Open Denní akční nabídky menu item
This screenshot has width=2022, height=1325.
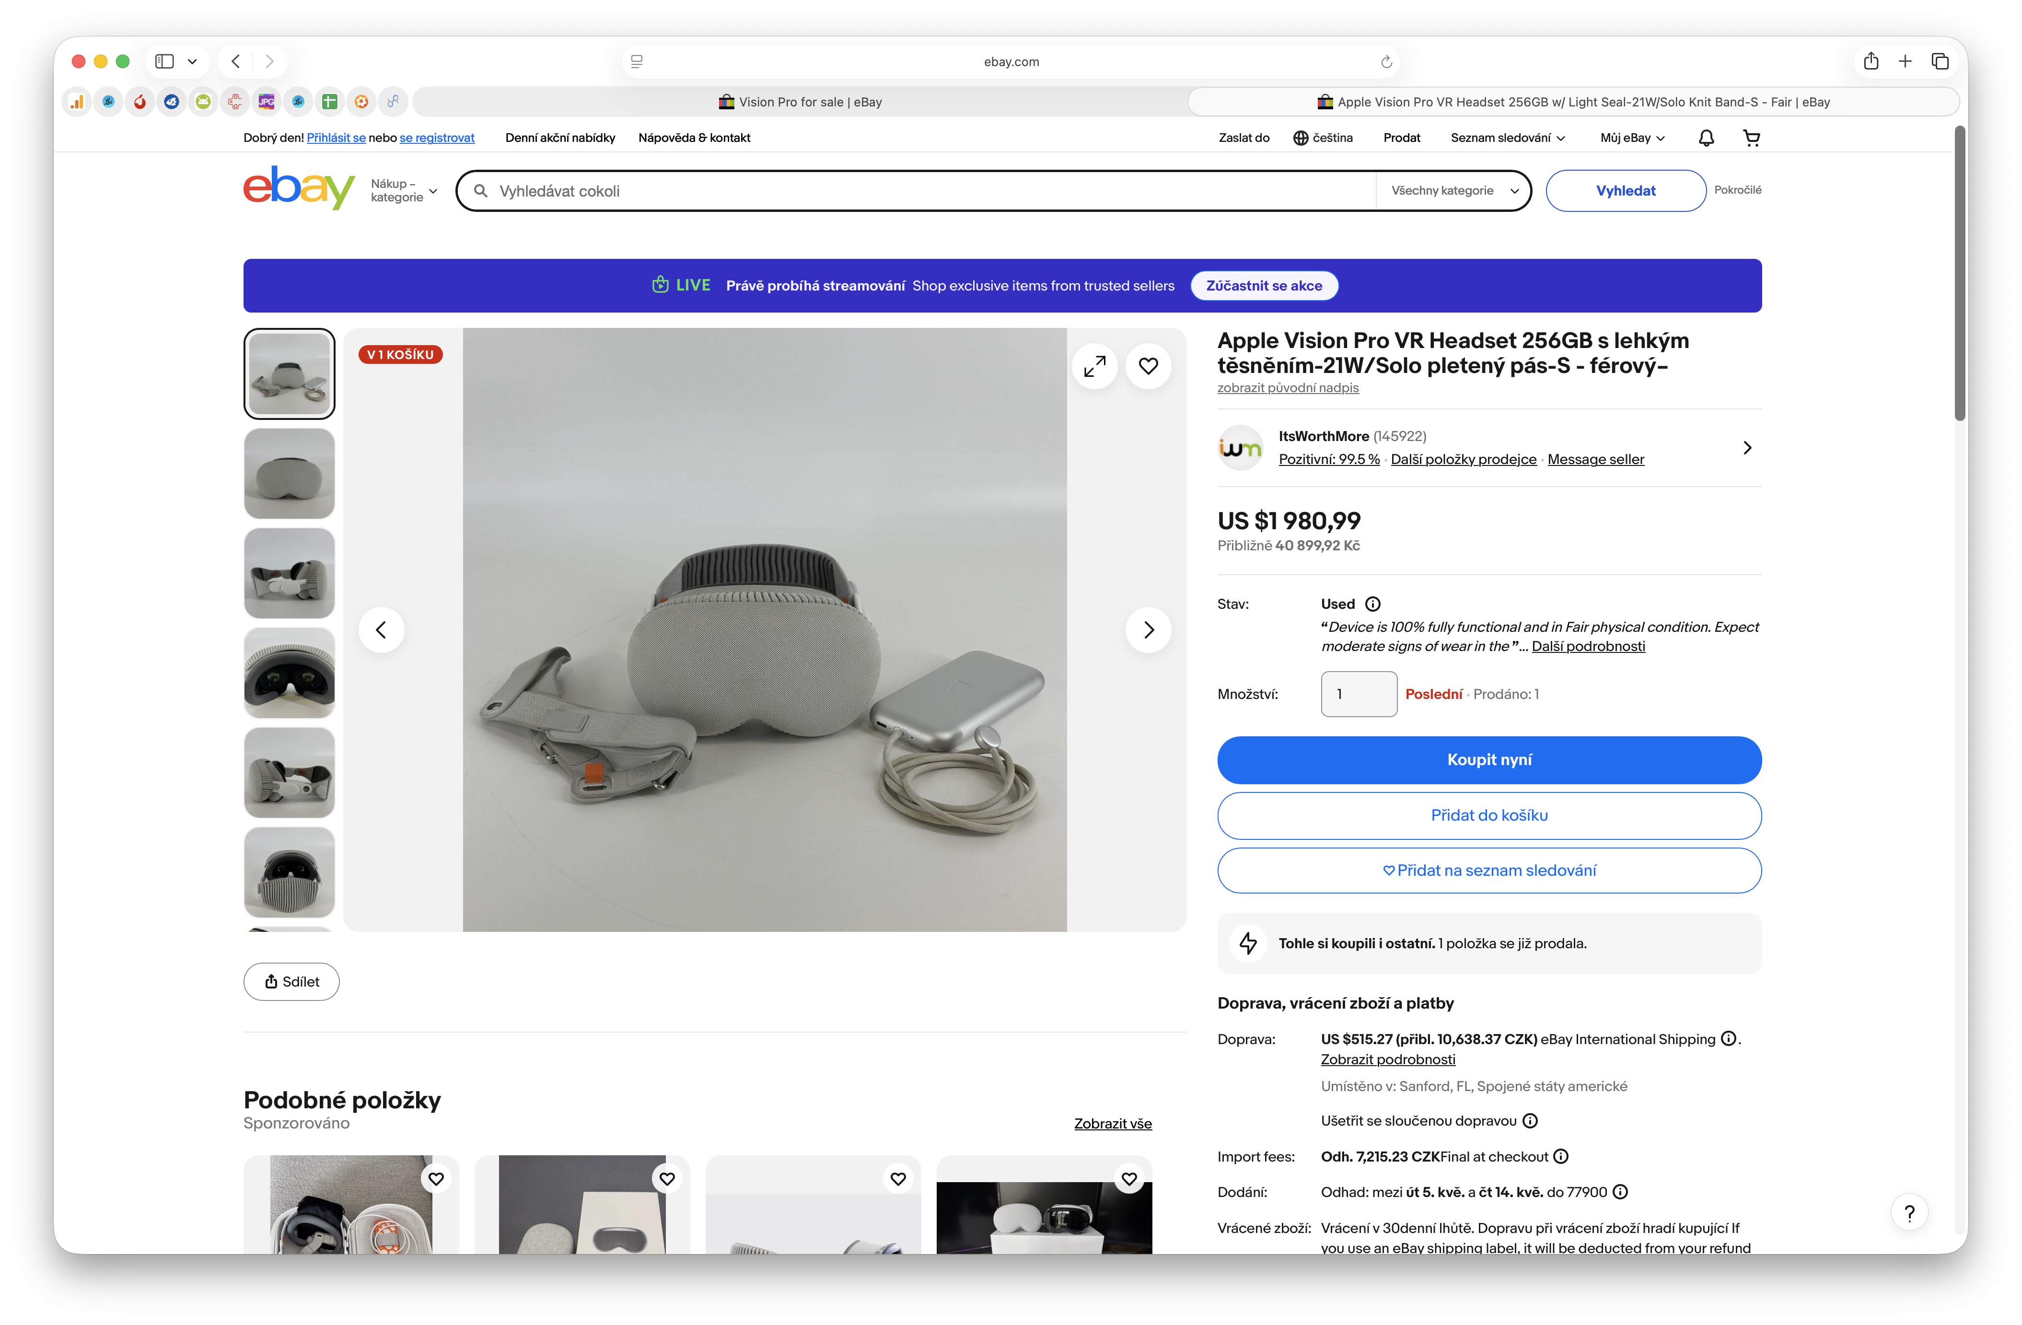point(560,138)
